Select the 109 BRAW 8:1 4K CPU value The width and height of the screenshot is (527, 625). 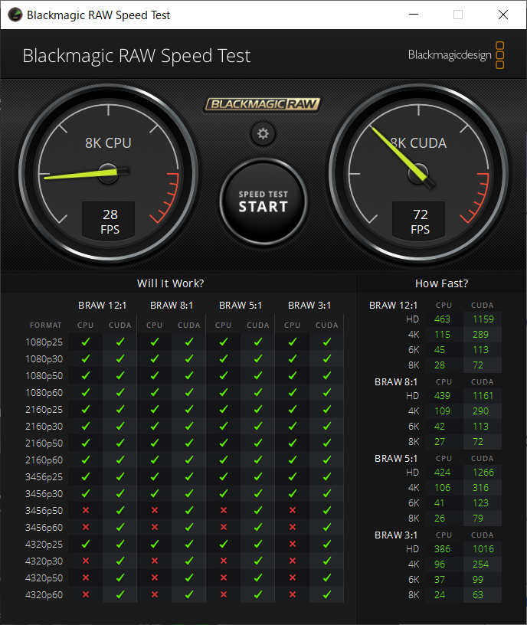pyautogui.click(x=442, y=411)
